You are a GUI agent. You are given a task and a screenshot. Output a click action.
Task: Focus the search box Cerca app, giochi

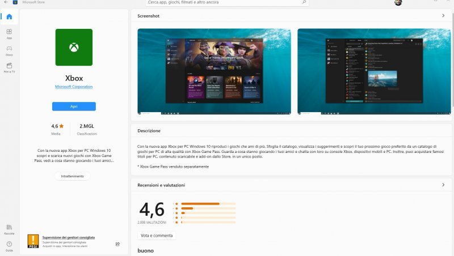tap(227, 2)
